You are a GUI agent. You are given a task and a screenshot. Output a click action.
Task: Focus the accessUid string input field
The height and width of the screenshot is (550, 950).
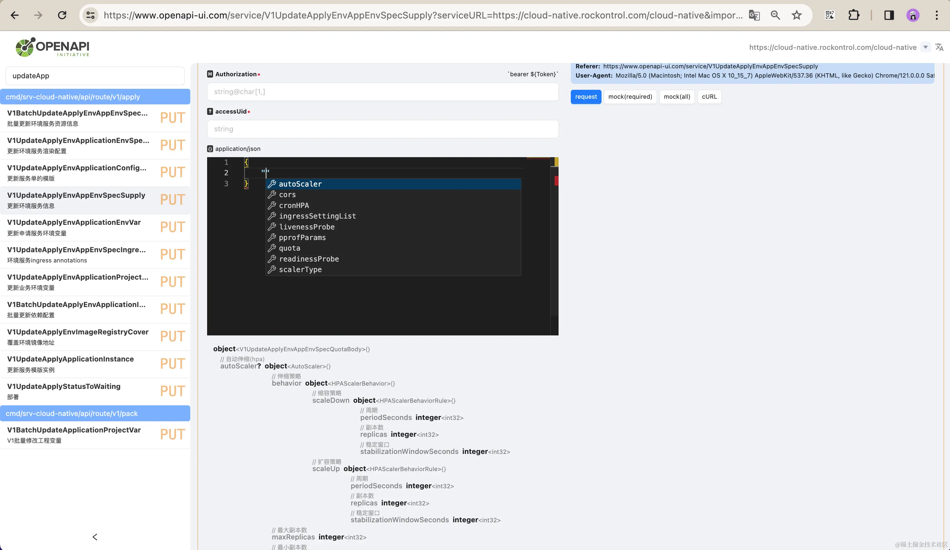tap(383, 129)
